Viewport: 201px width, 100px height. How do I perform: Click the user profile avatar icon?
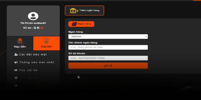pos(33,16)
